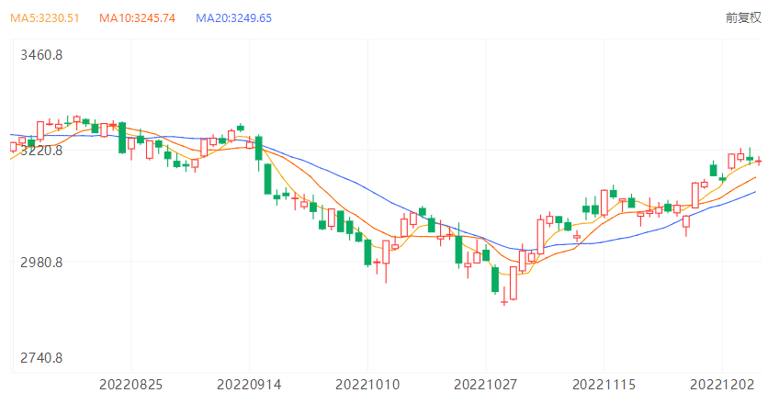Toggle the MA20 moving average label
The width and height of the screenshot is (779, 404).
click(x=233, y=18)
